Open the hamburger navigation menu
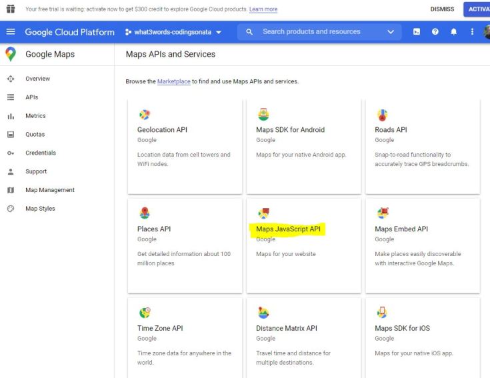 [11, 31]
